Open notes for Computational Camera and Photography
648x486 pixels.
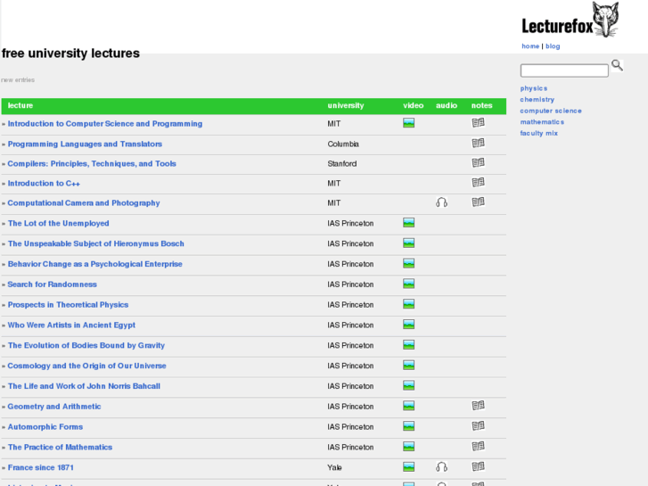(478, 202)
